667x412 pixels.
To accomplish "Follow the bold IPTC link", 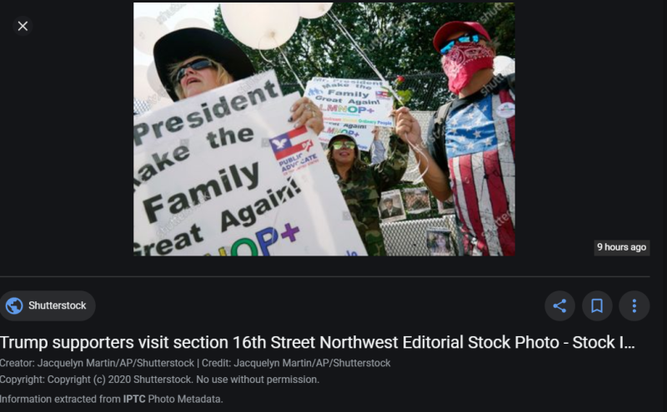I will point(134,400).
